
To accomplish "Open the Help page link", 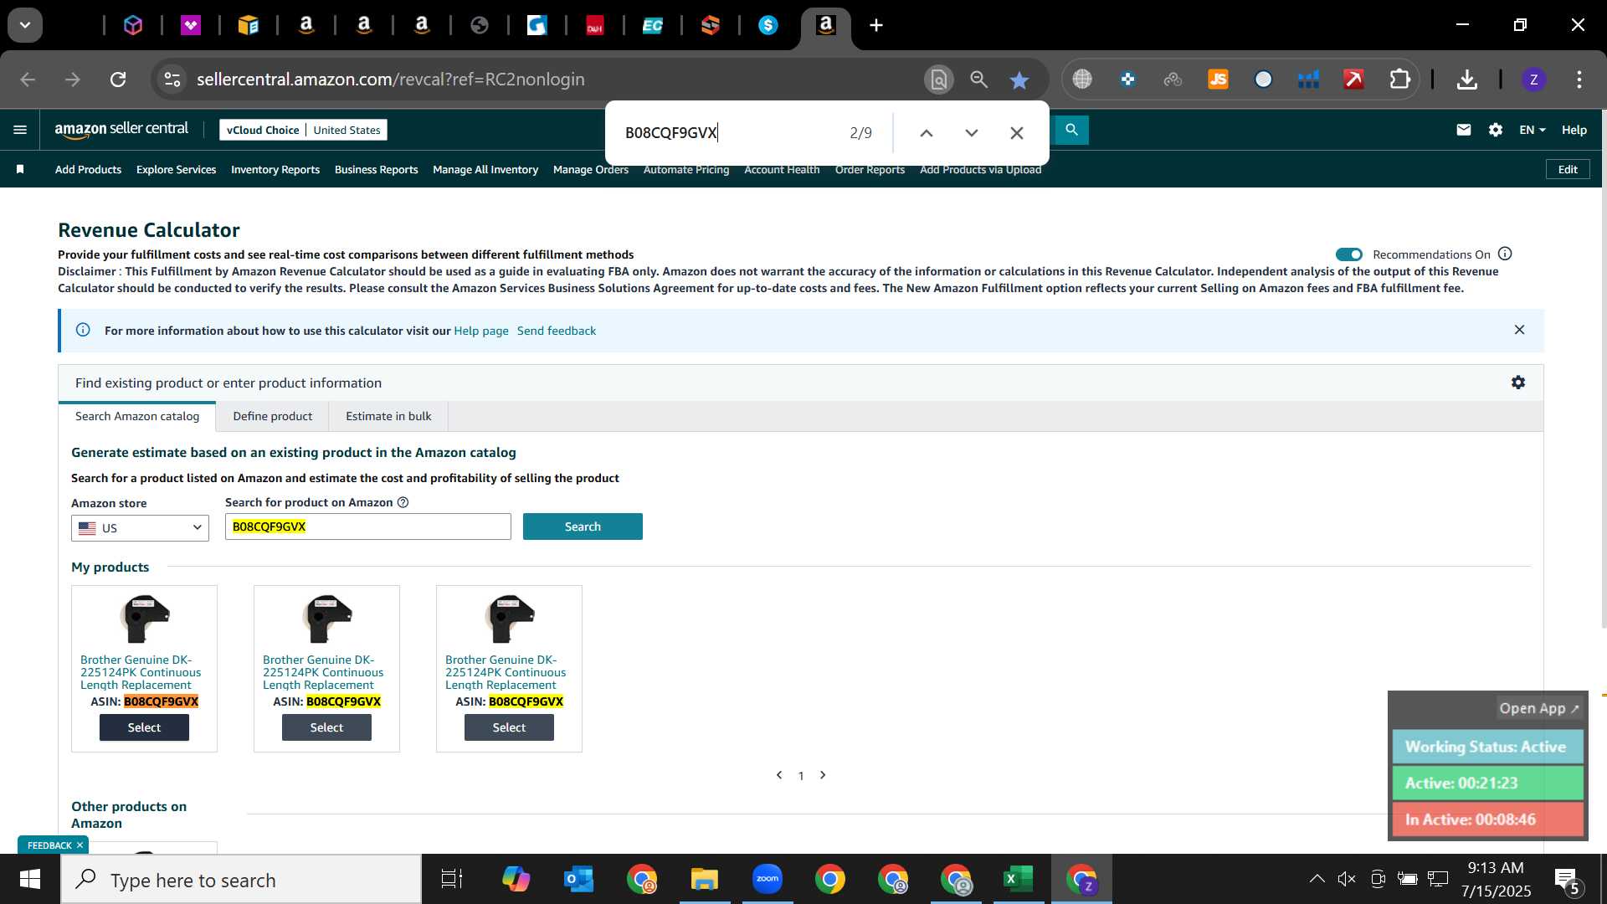I will 481,331.
